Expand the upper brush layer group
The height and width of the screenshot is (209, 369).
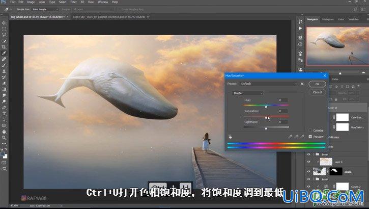314,154
